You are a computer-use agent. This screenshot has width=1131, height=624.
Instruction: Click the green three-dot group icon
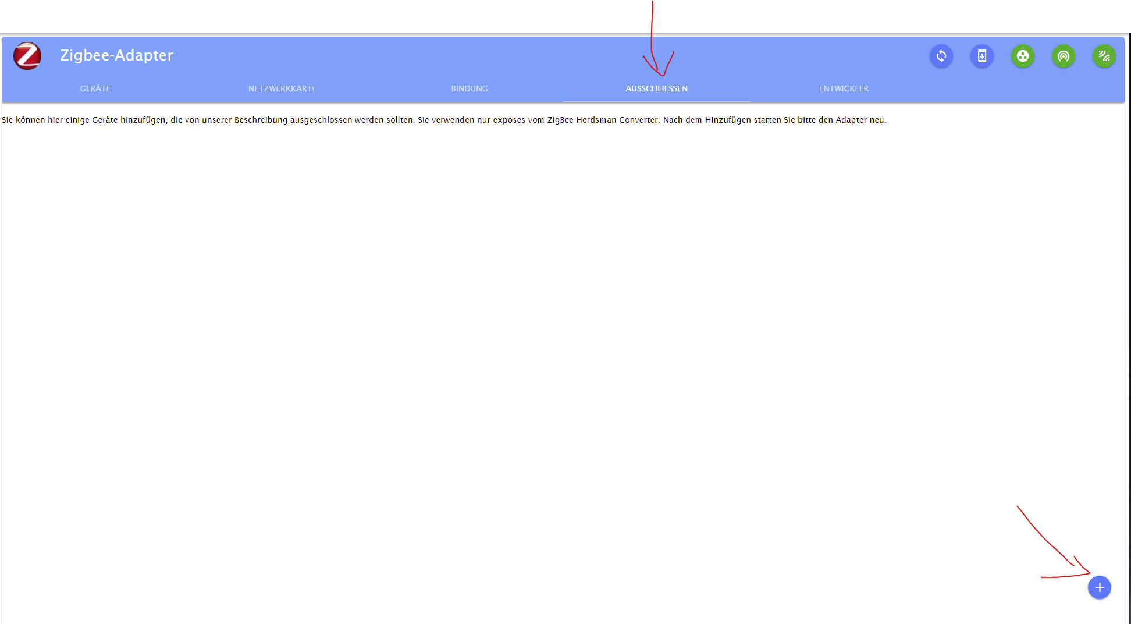coord(1022,56)
